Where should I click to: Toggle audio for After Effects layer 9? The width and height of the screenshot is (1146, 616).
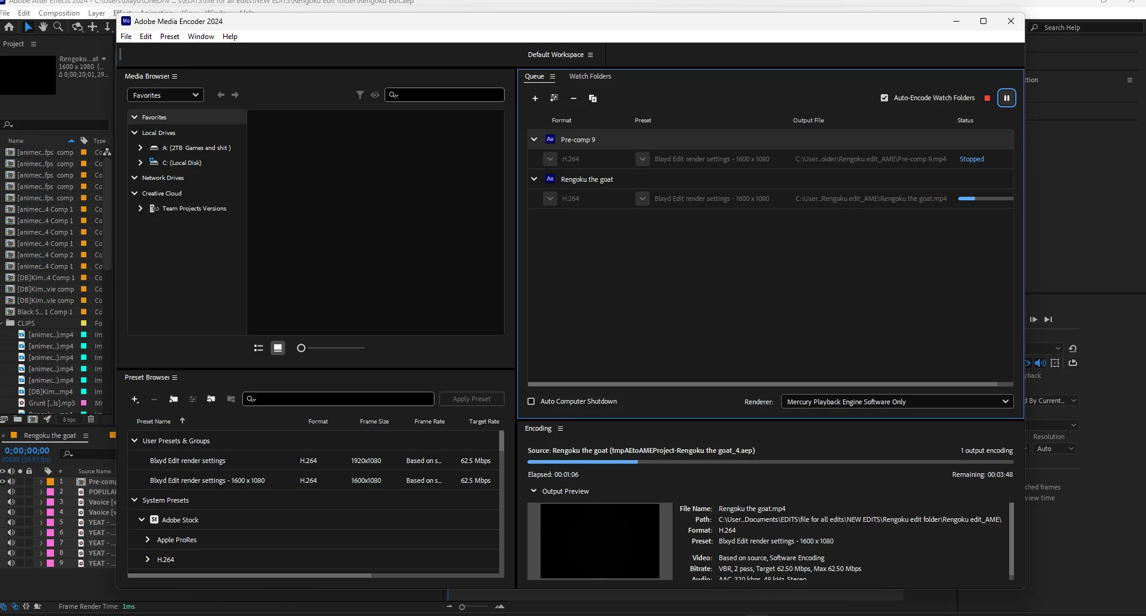pyautogui.click(x=11, y=563)
